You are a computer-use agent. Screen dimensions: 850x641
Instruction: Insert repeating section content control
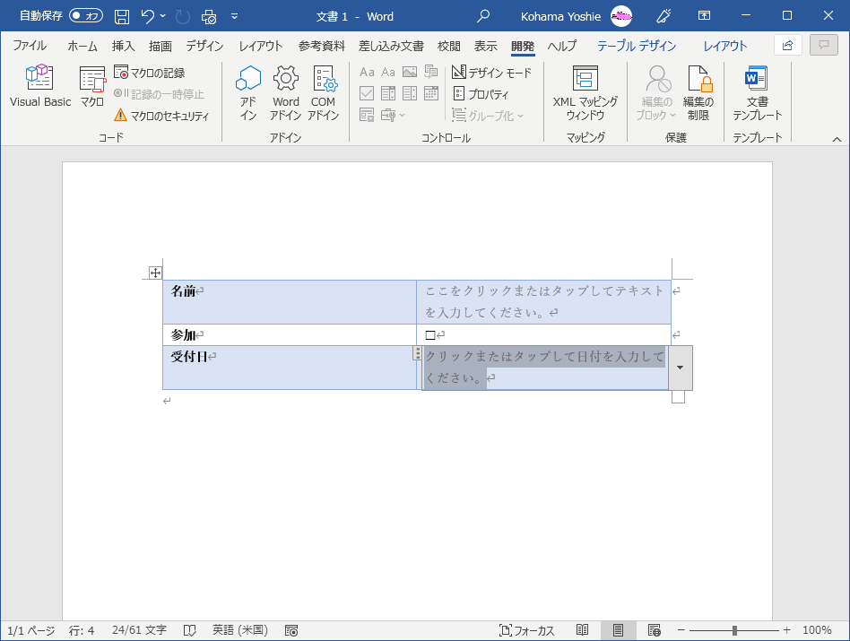tap(367, 115)
